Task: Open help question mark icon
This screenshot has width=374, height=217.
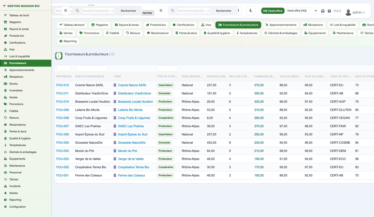Action: coord(329,11)
